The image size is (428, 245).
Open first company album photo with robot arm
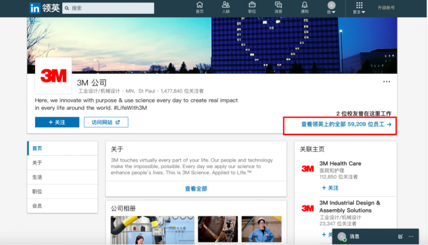153,230
